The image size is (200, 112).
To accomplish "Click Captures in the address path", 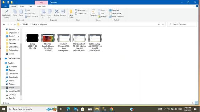I will pyautogui.click(x=43, y=24).
